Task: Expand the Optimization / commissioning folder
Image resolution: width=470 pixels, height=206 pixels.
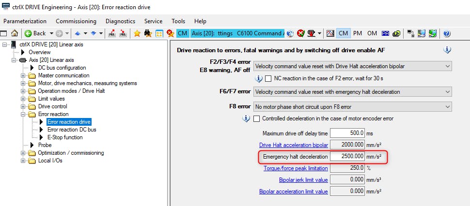Action: [x=23, y=153]
